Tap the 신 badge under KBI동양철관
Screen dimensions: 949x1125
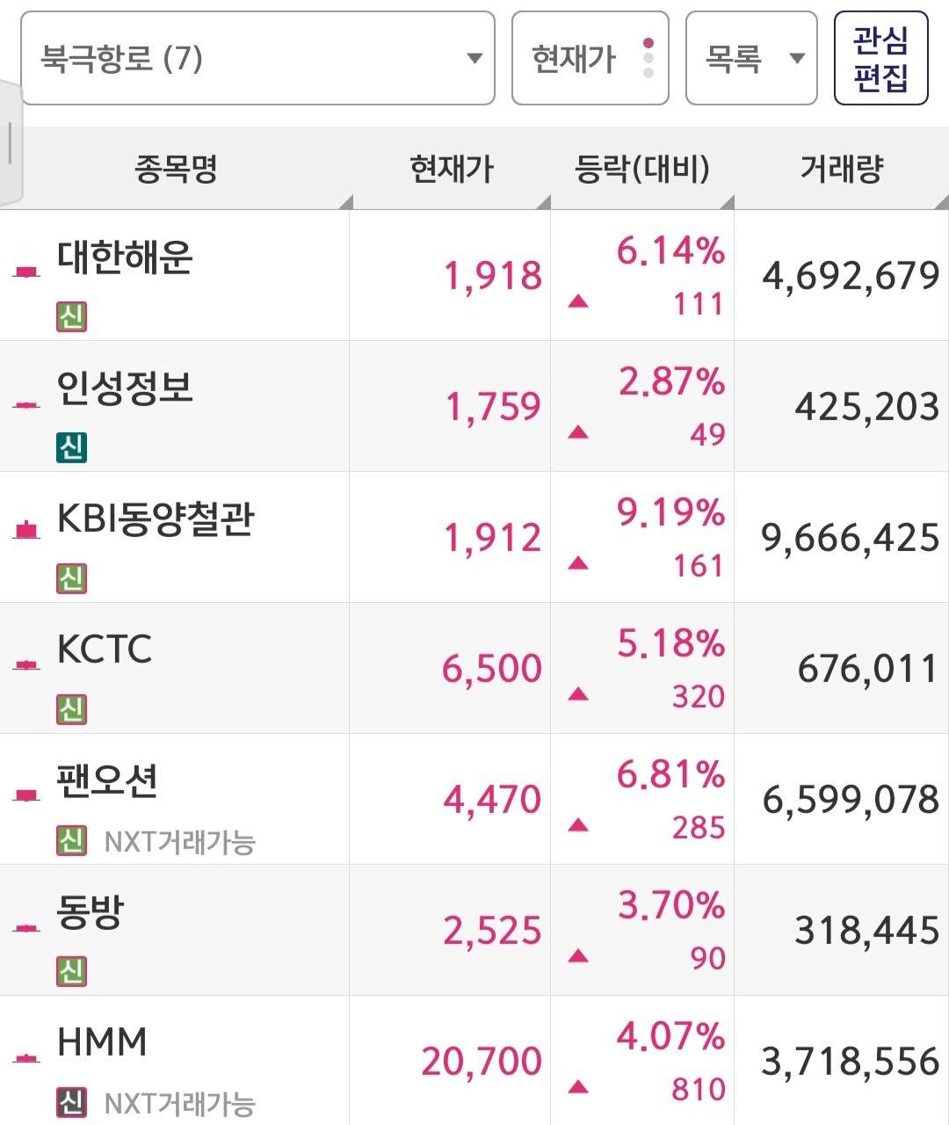(x=71, y=578)
